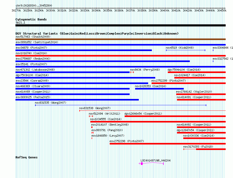Click the esv1646850 (Levy2007) red tick marker
Viewport: 233px width, 178px height.
(92, 138)
